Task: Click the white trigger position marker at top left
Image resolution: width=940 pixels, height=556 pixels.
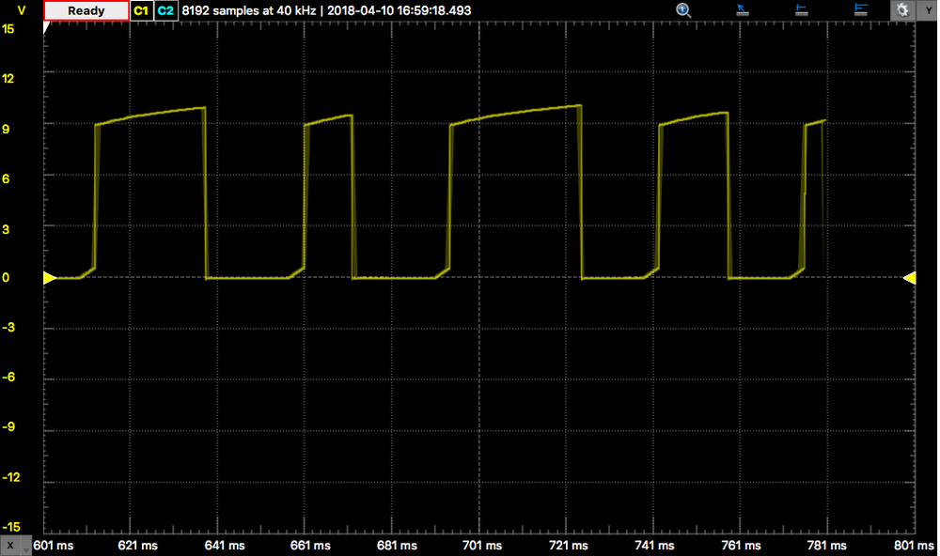Action: (x=47, y=26)
